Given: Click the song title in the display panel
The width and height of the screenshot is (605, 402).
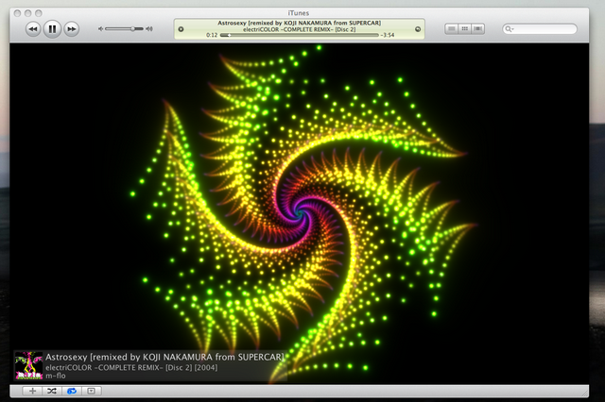Looking at the screenshot, I should pyautogui.click(x=299, y=23).
